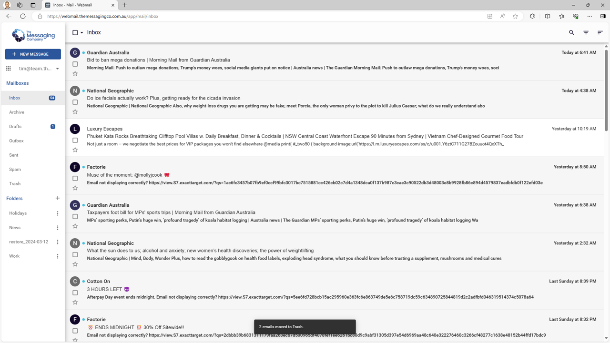Viewport: 610px width, 343px height.
Task: Click Last Sunday at 8:39 PM timestamp
Action: tap(572, 281)
